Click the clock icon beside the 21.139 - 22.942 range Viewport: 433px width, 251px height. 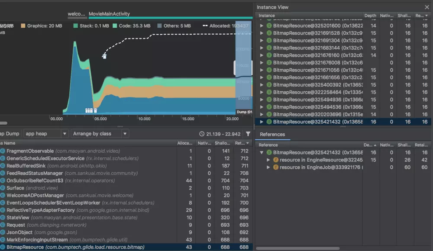tap(202, 134)
